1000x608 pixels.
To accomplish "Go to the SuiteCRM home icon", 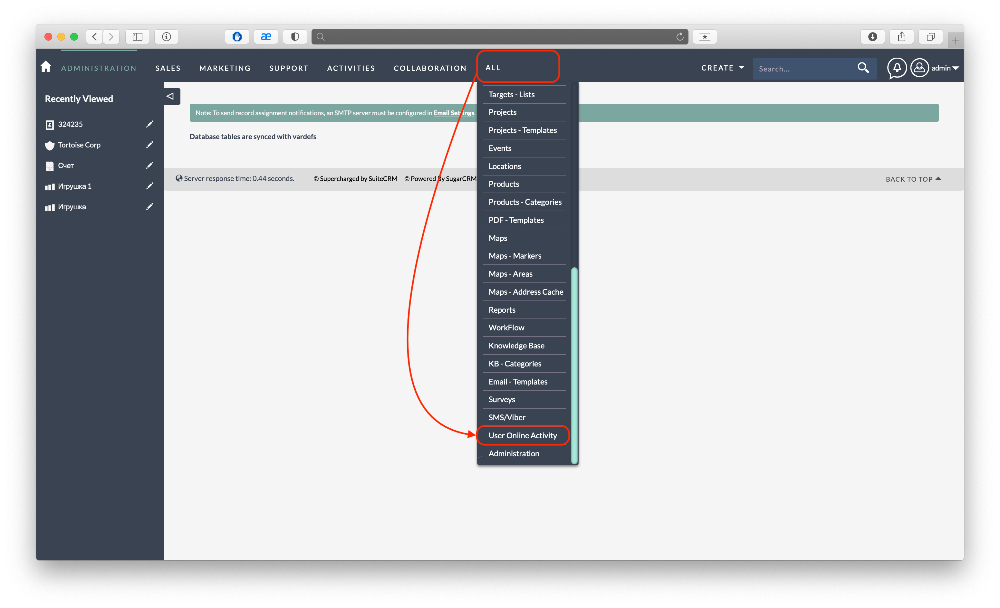I will [x=46, y=67].
